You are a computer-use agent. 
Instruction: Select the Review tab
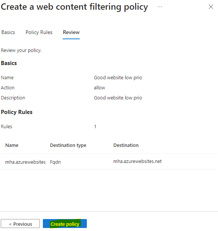(71, 32)
